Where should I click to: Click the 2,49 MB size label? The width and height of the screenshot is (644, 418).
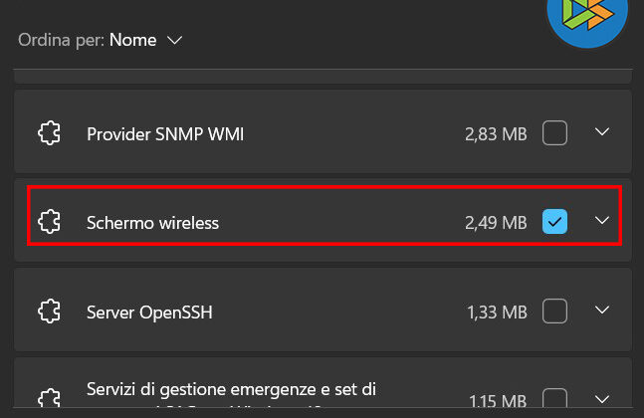(495, 223)
